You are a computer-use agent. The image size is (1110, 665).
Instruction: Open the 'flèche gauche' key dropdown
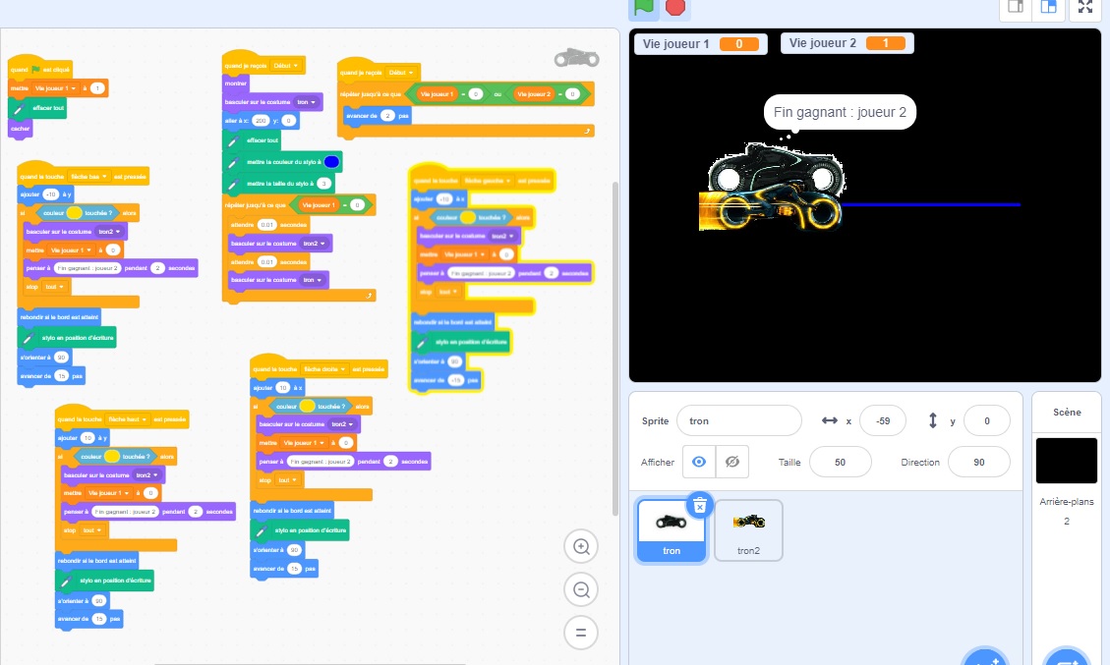tap(488, 181)
